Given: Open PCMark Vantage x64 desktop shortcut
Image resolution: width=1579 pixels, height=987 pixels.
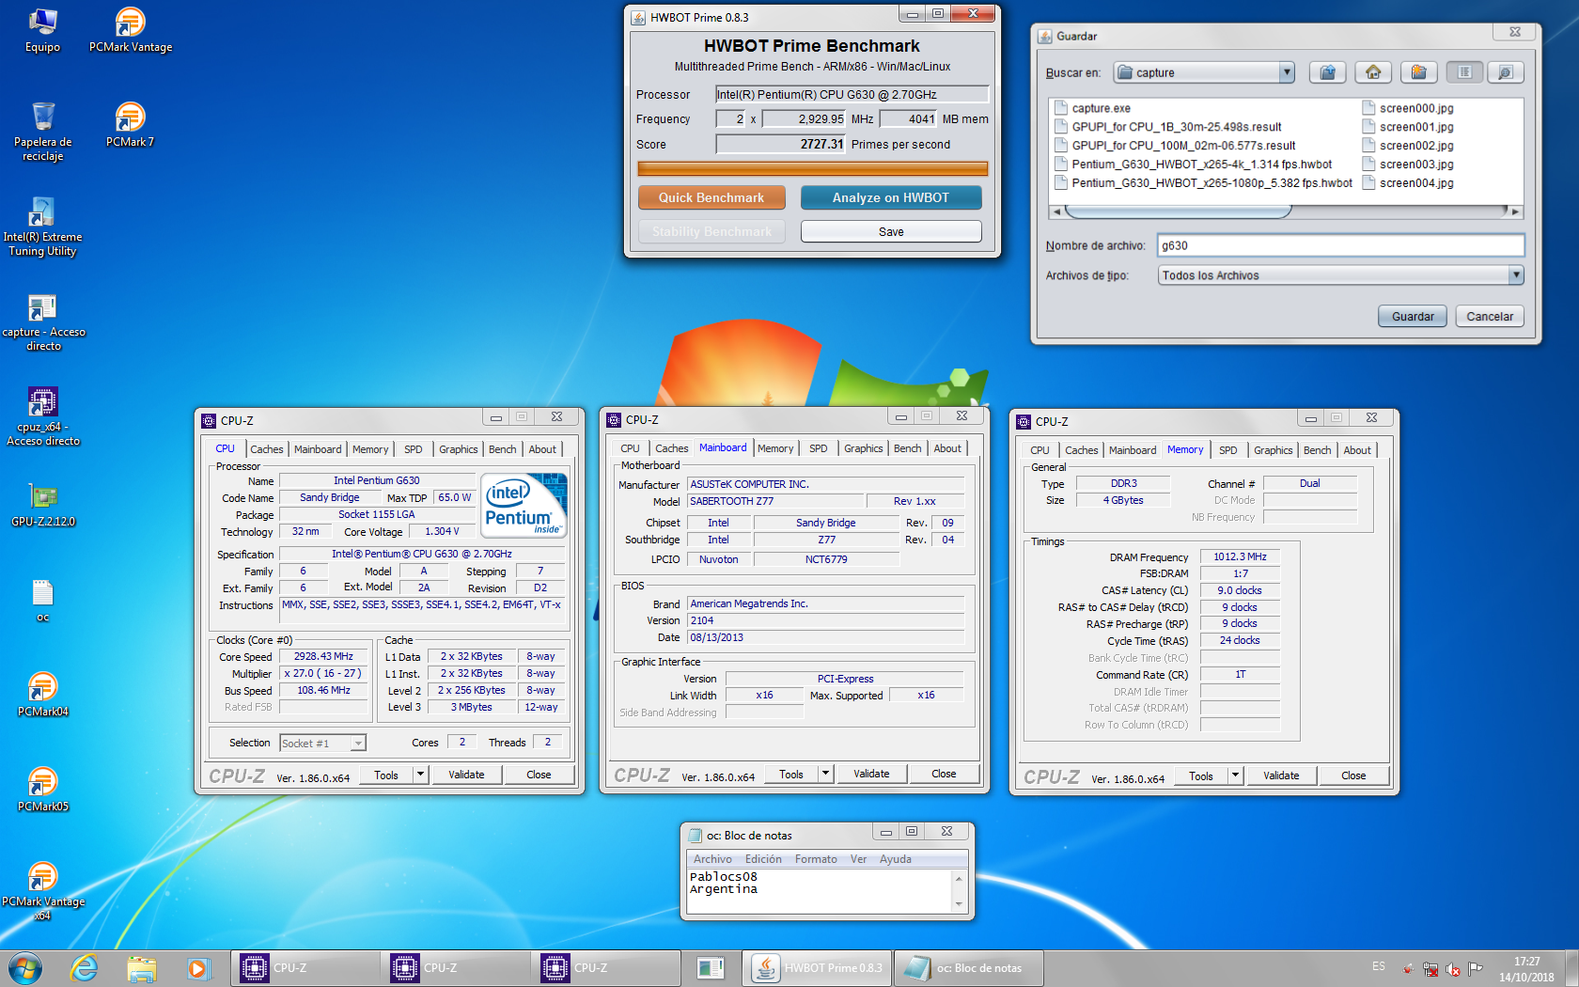Looking at the screenshot, I should (x=42, y=891).
